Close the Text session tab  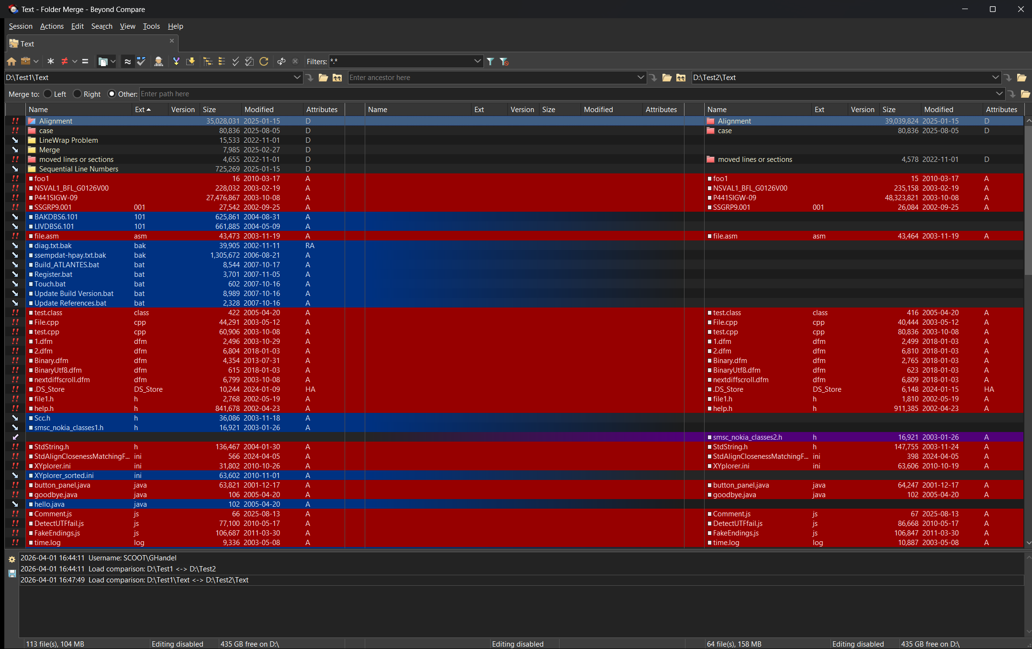(172, 41)
